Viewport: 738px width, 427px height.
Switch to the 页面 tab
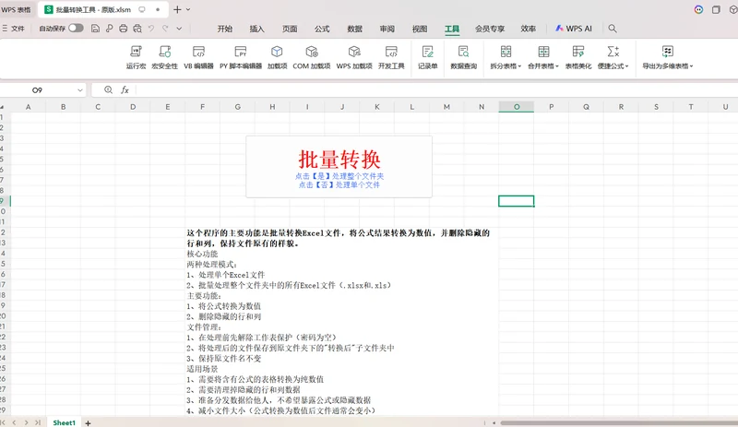[x=290, y=29]
